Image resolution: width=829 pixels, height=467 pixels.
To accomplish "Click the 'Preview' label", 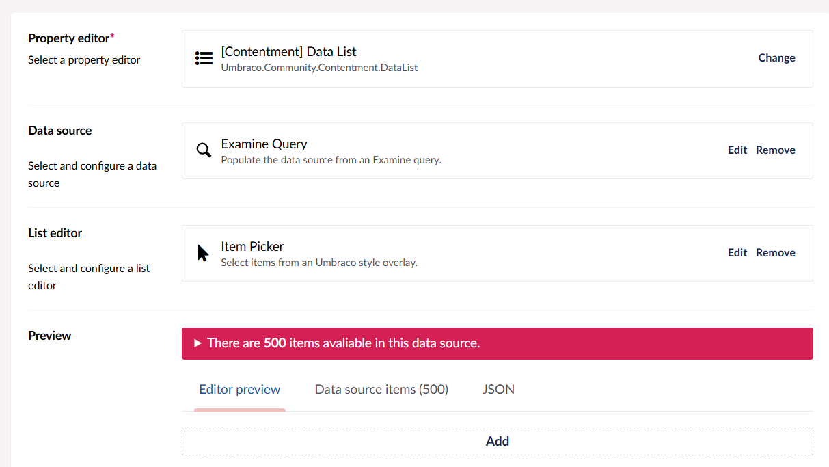I will click(49, 336).
